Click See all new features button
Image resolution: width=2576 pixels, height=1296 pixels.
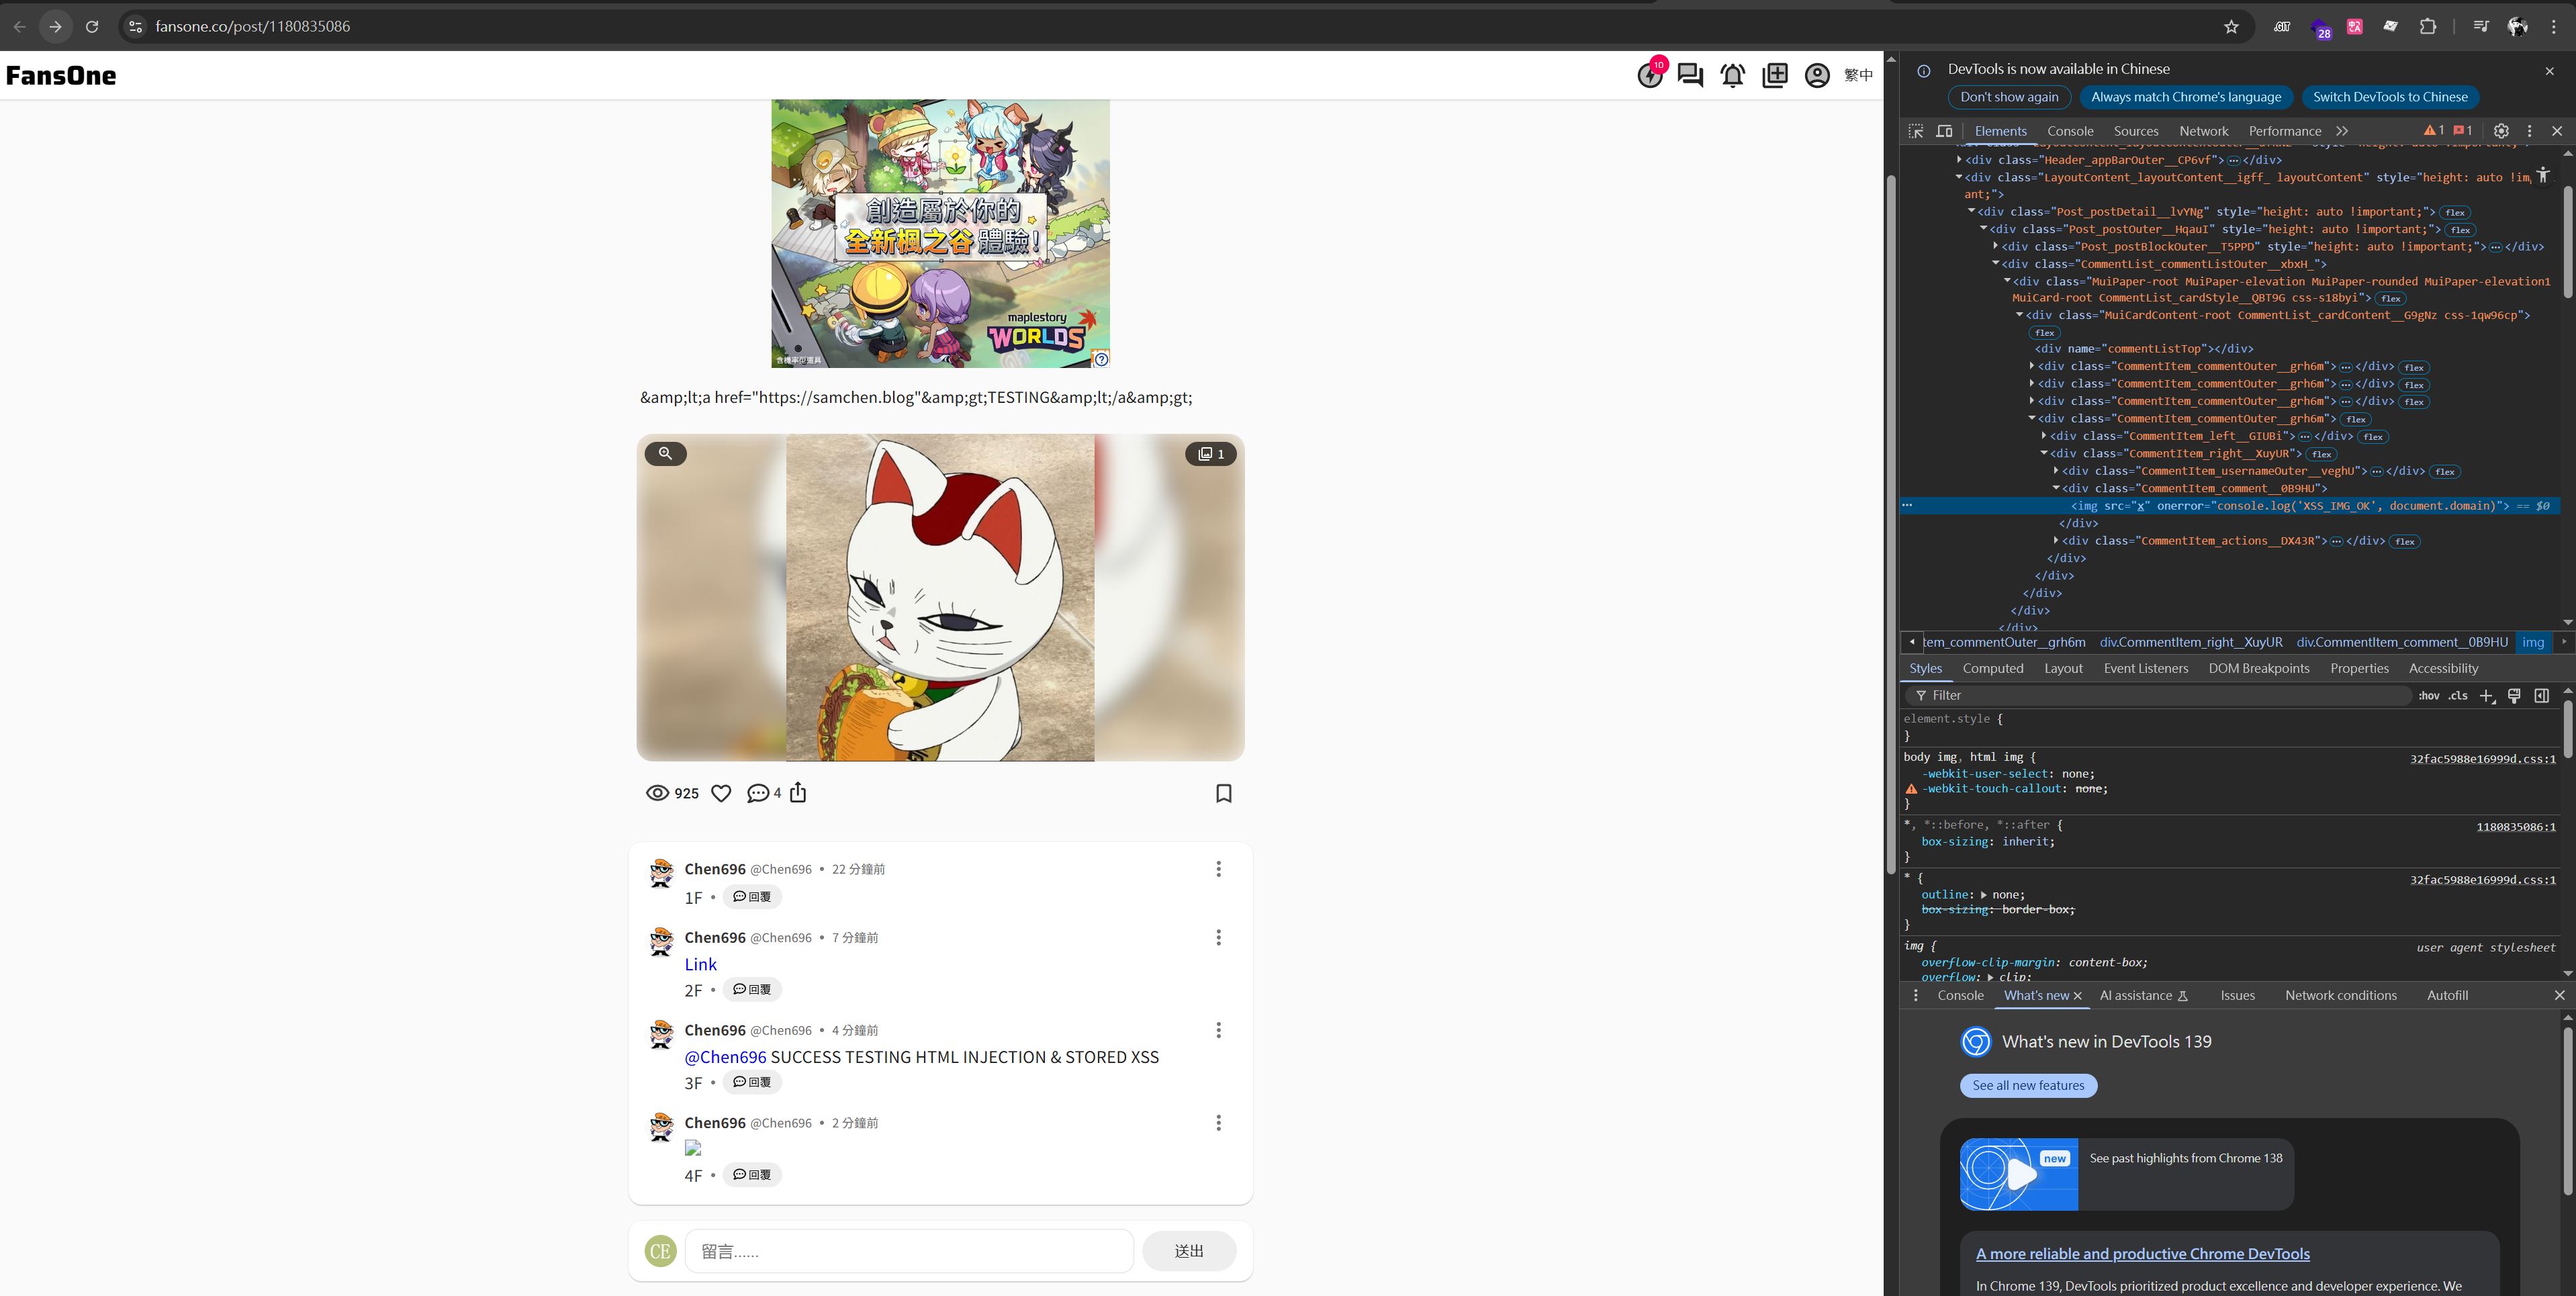[x=2028, y=1086]
